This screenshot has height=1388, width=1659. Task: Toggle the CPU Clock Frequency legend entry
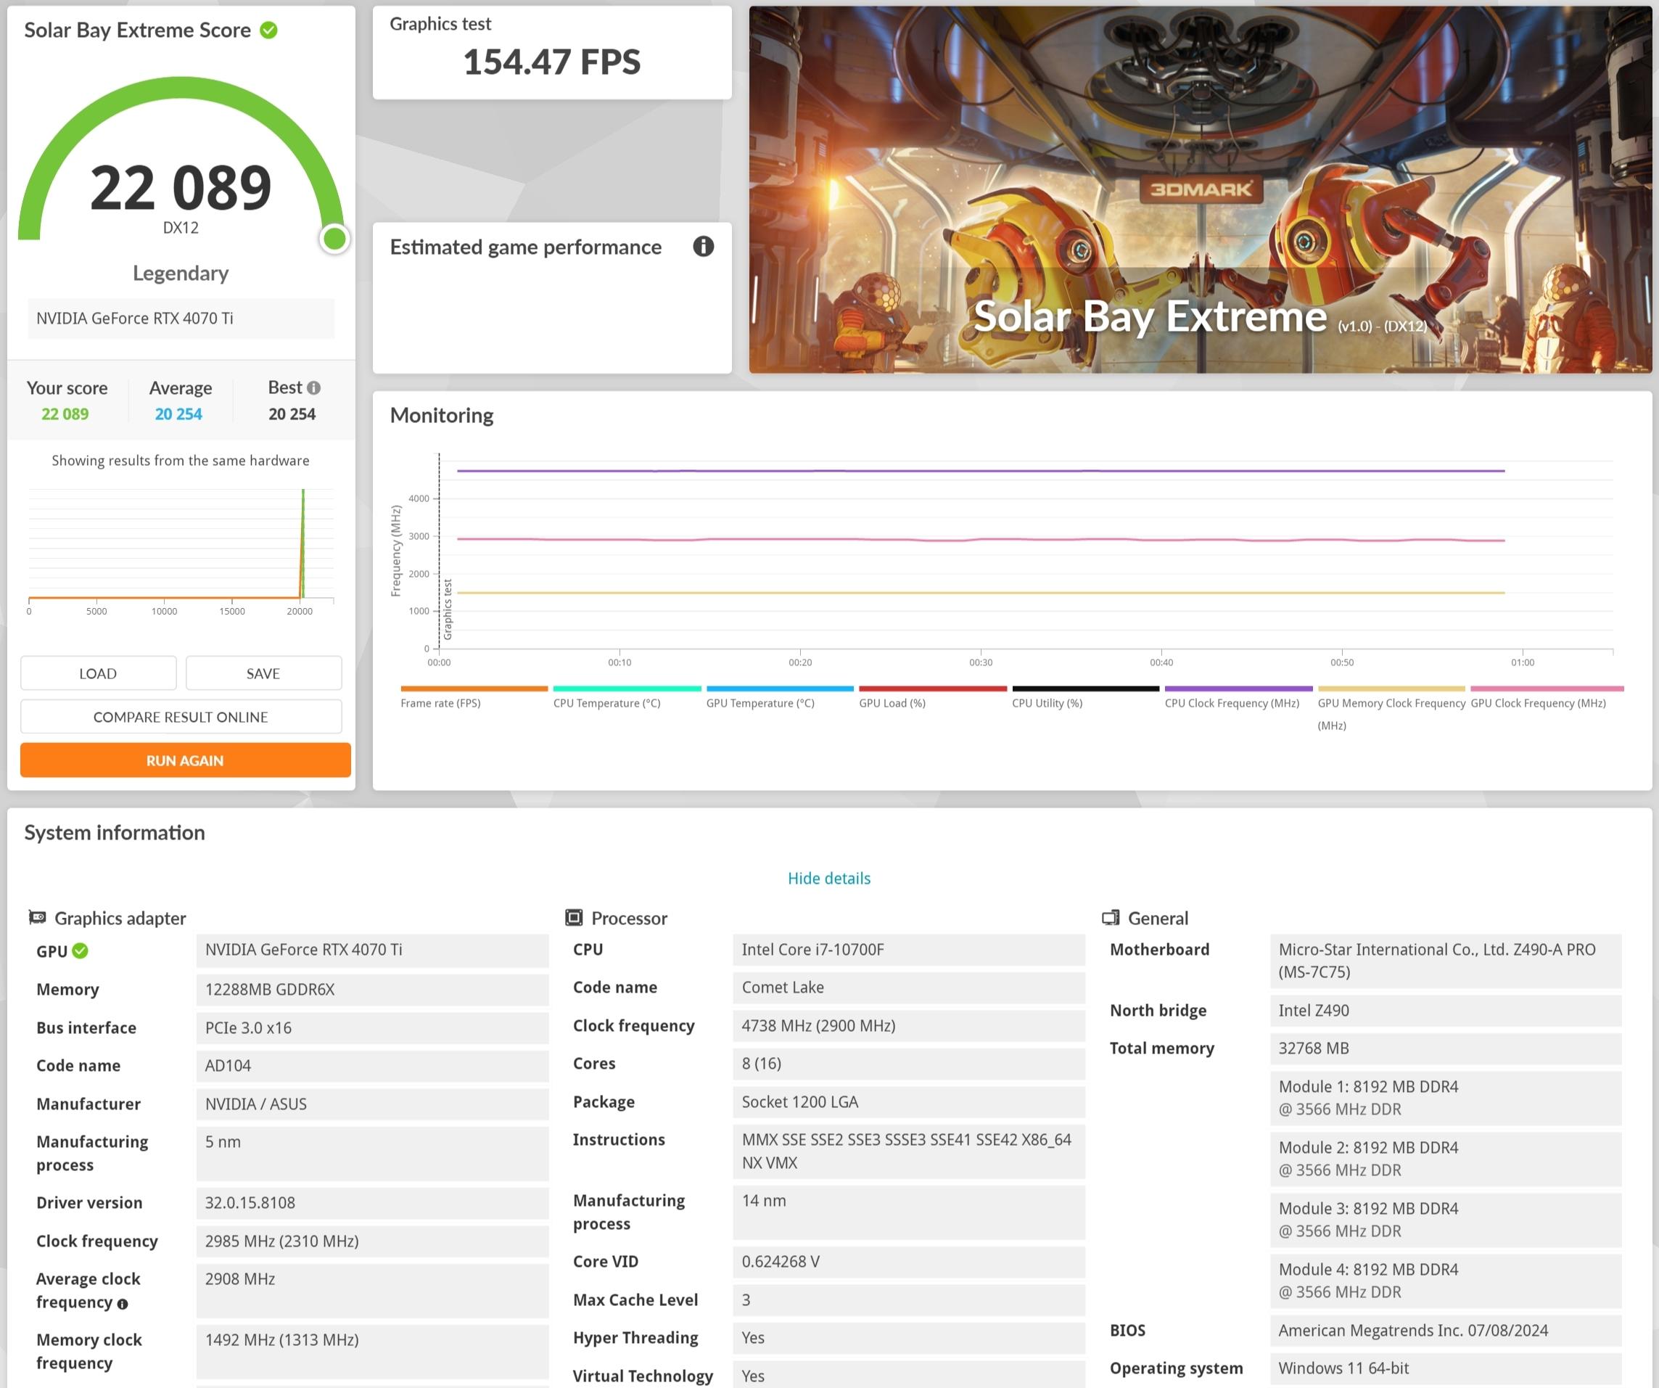point(1232,703)
